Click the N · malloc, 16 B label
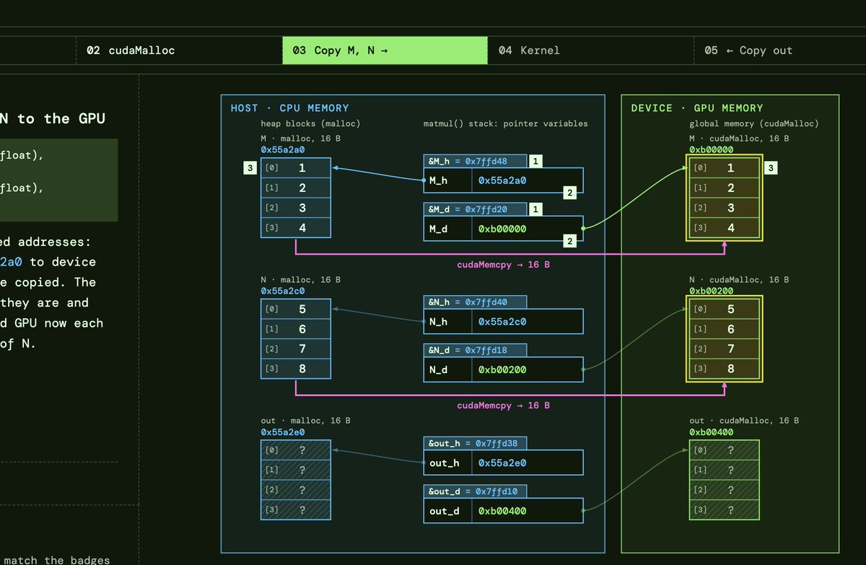Image resolution: width=866 pixels, height=565 pixels. [300, 280]
